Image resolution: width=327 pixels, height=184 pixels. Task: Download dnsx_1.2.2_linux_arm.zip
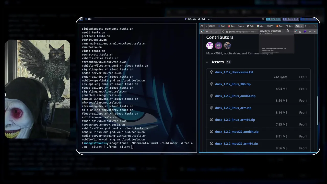233,108
